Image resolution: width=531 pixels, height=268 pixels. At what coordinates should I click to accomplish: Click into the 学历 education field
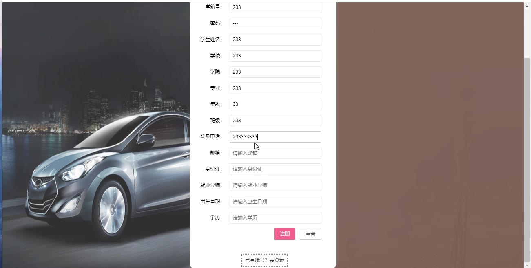pos(275,218)
